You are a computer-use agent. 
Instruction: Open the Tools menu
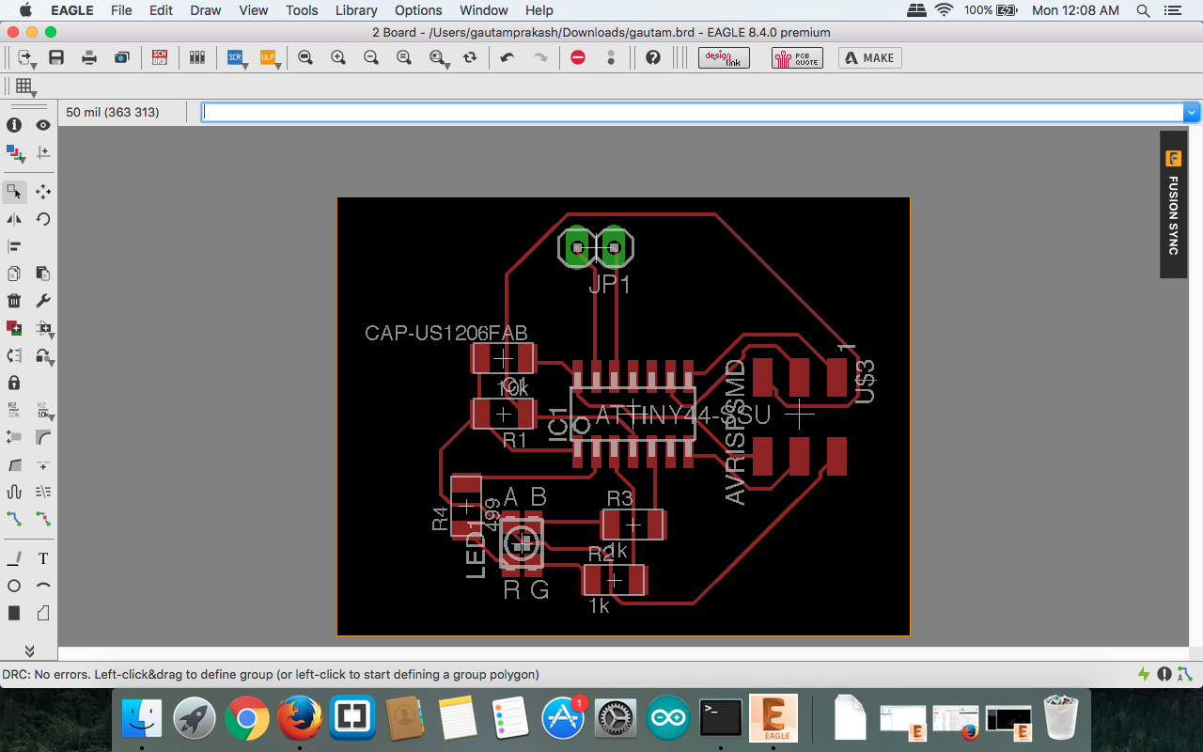pyautogui.click(x=302, y=10)
